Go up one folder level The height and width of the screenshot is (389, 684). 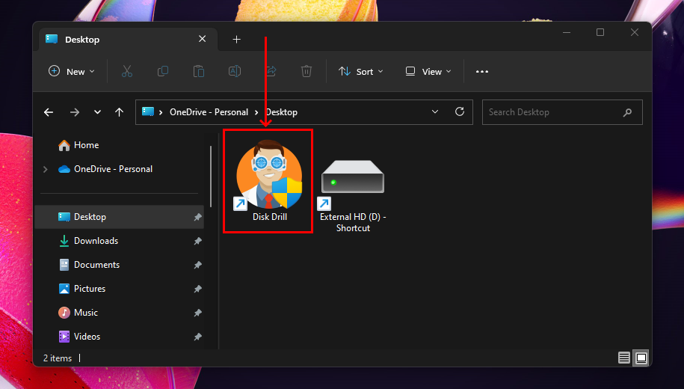(119, 112)
